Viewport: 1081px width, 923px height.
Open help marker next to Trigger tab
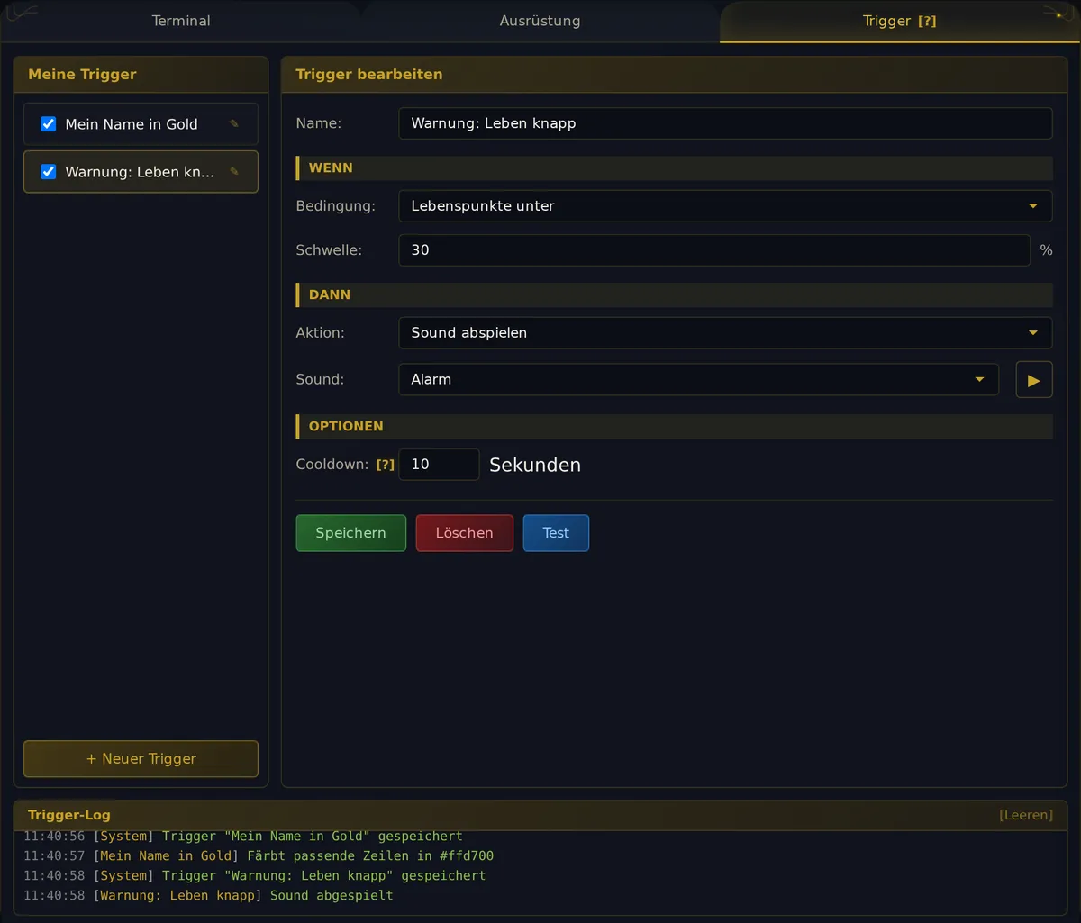coord(927,22)
